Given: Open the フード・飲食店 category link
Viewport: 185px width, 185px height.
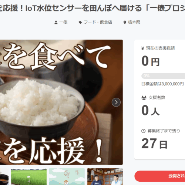Looking at the screenshot, I should coord(98,22).
